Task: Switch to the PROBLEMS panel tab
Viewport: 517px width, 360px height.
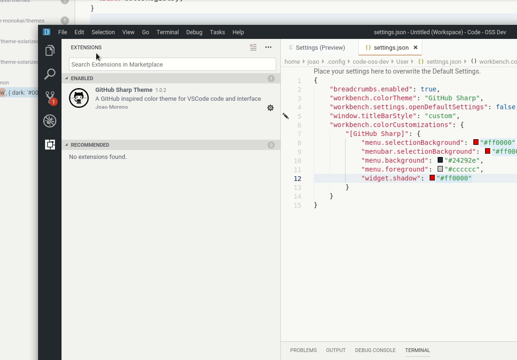Action: click(x=303, y=350)
